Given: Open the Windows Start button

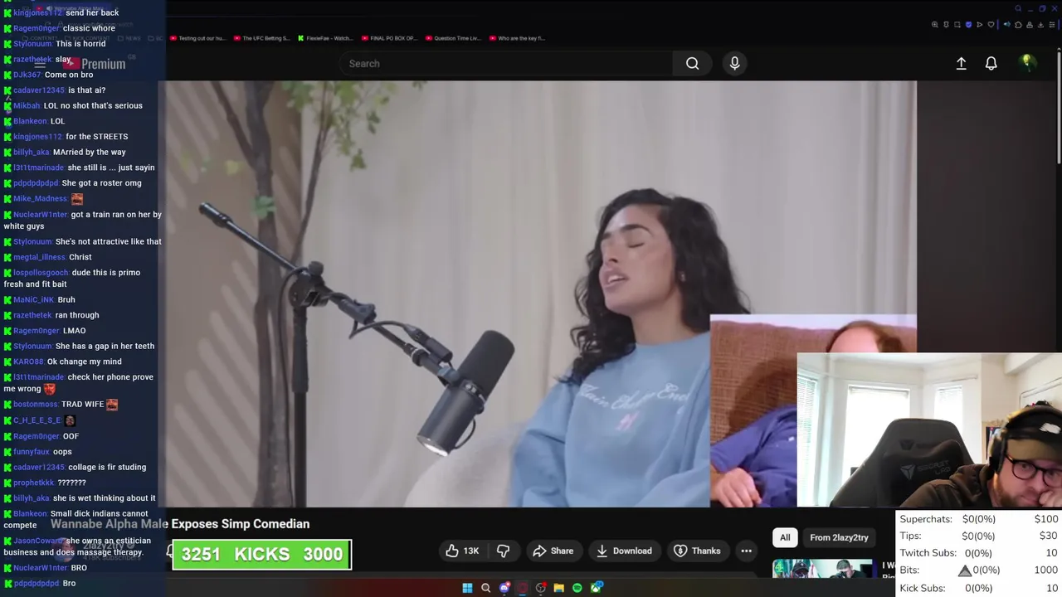Looking at the screenshot, I should coord(467,588).
